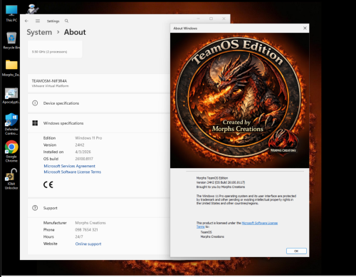Screen dimensions: 356x277
Task: Close the About Windows dialog
Action: click(x=305, y=28)
